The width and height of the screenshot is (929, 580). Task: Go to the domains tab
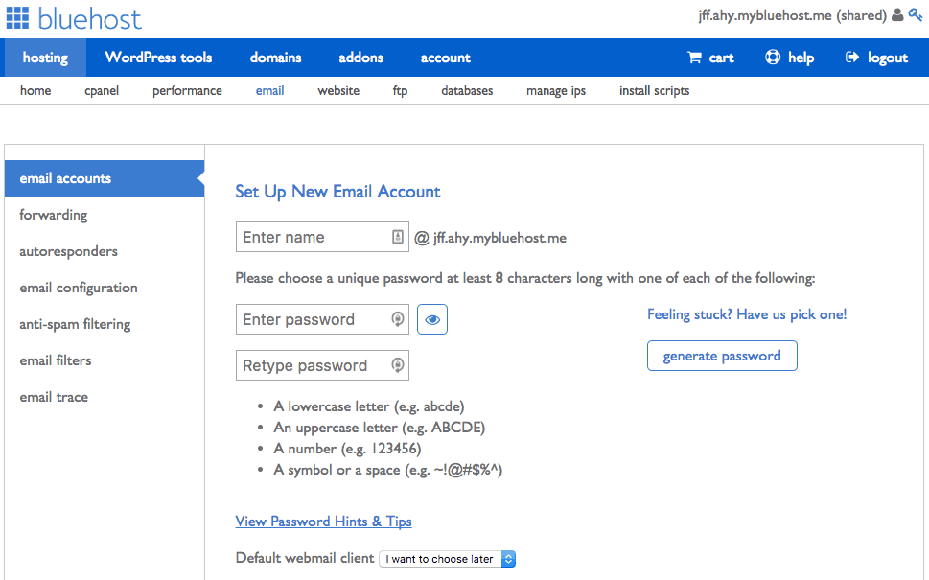[275, 58]
